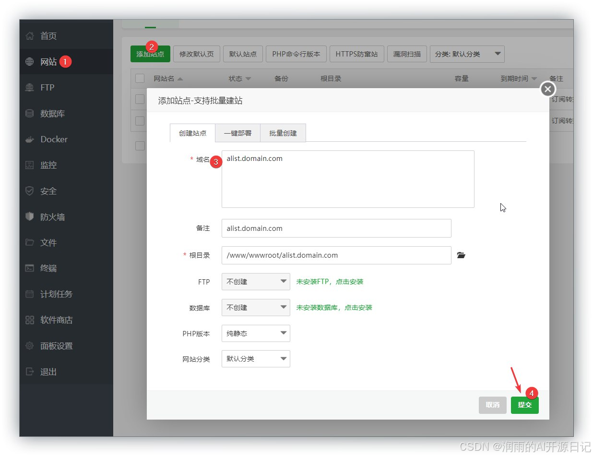593x456 pixels.
Task: Open 软件商店 from sidebar
Action: [x=57, y=320]
